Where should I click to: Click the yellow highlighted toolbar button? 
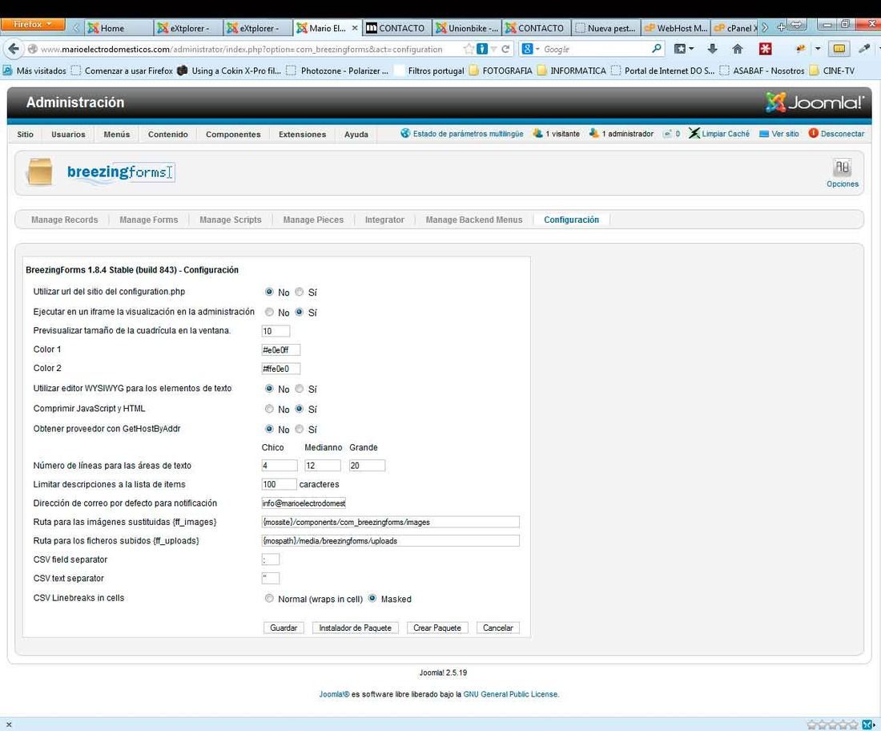coord(839,49)
